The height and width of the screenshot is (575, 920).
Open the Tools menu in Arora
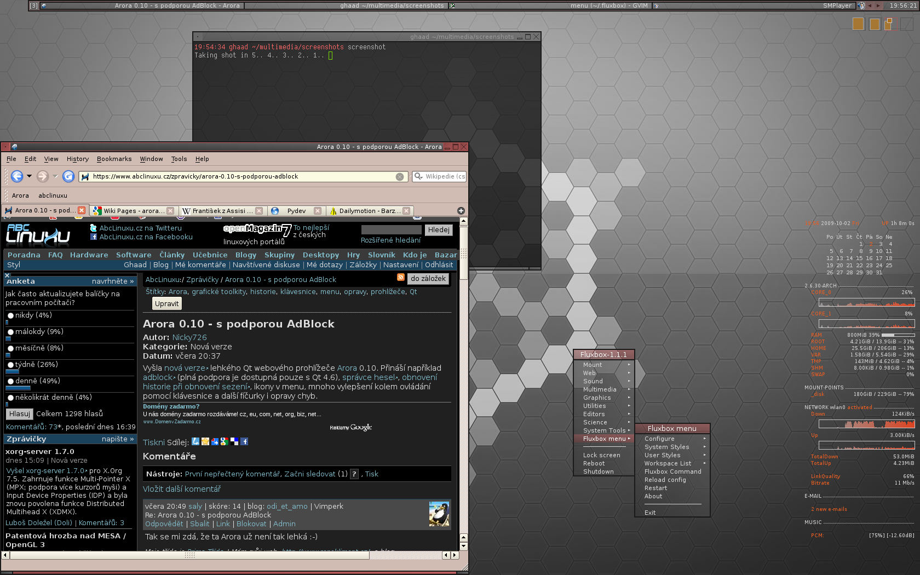(x=179, y=159)
